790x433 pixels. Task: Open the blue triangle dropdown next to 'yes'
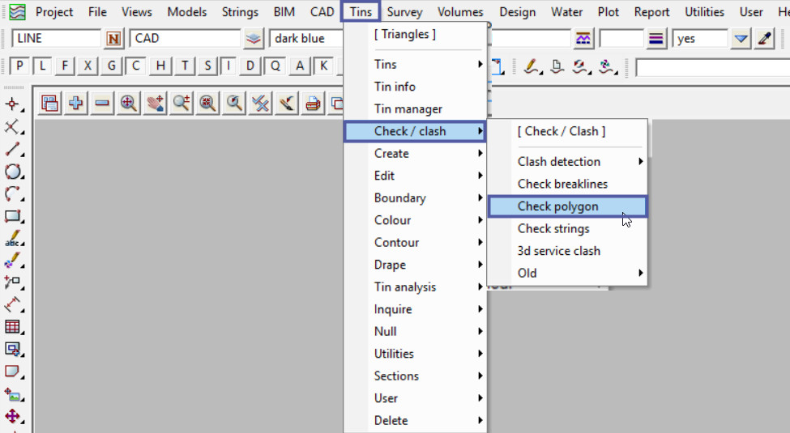(741, 39)
